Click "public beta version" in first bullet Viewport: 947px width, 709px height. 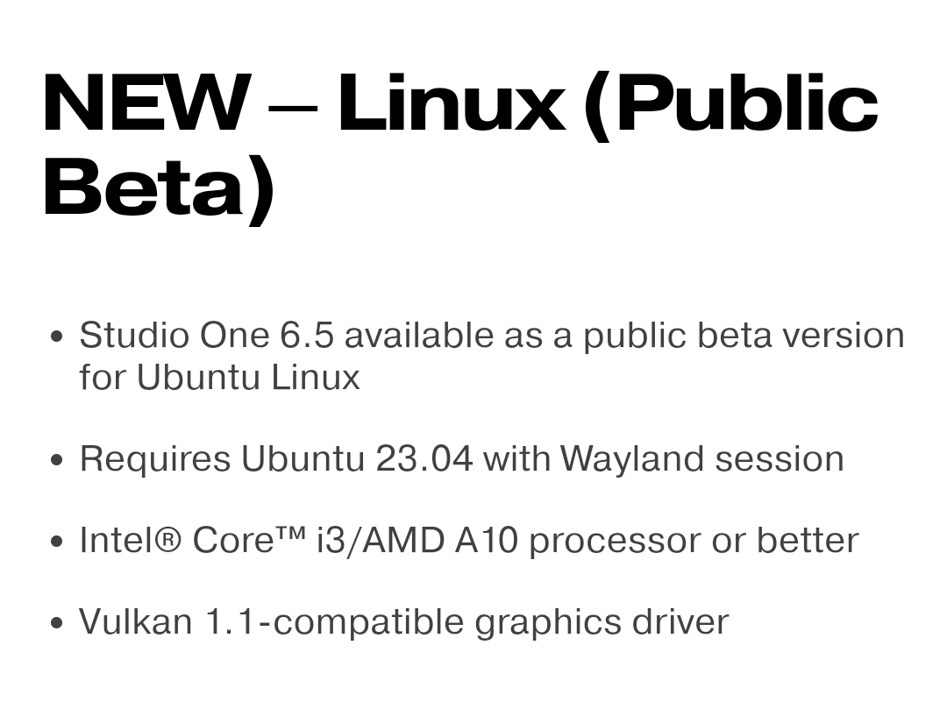(744, 335)
